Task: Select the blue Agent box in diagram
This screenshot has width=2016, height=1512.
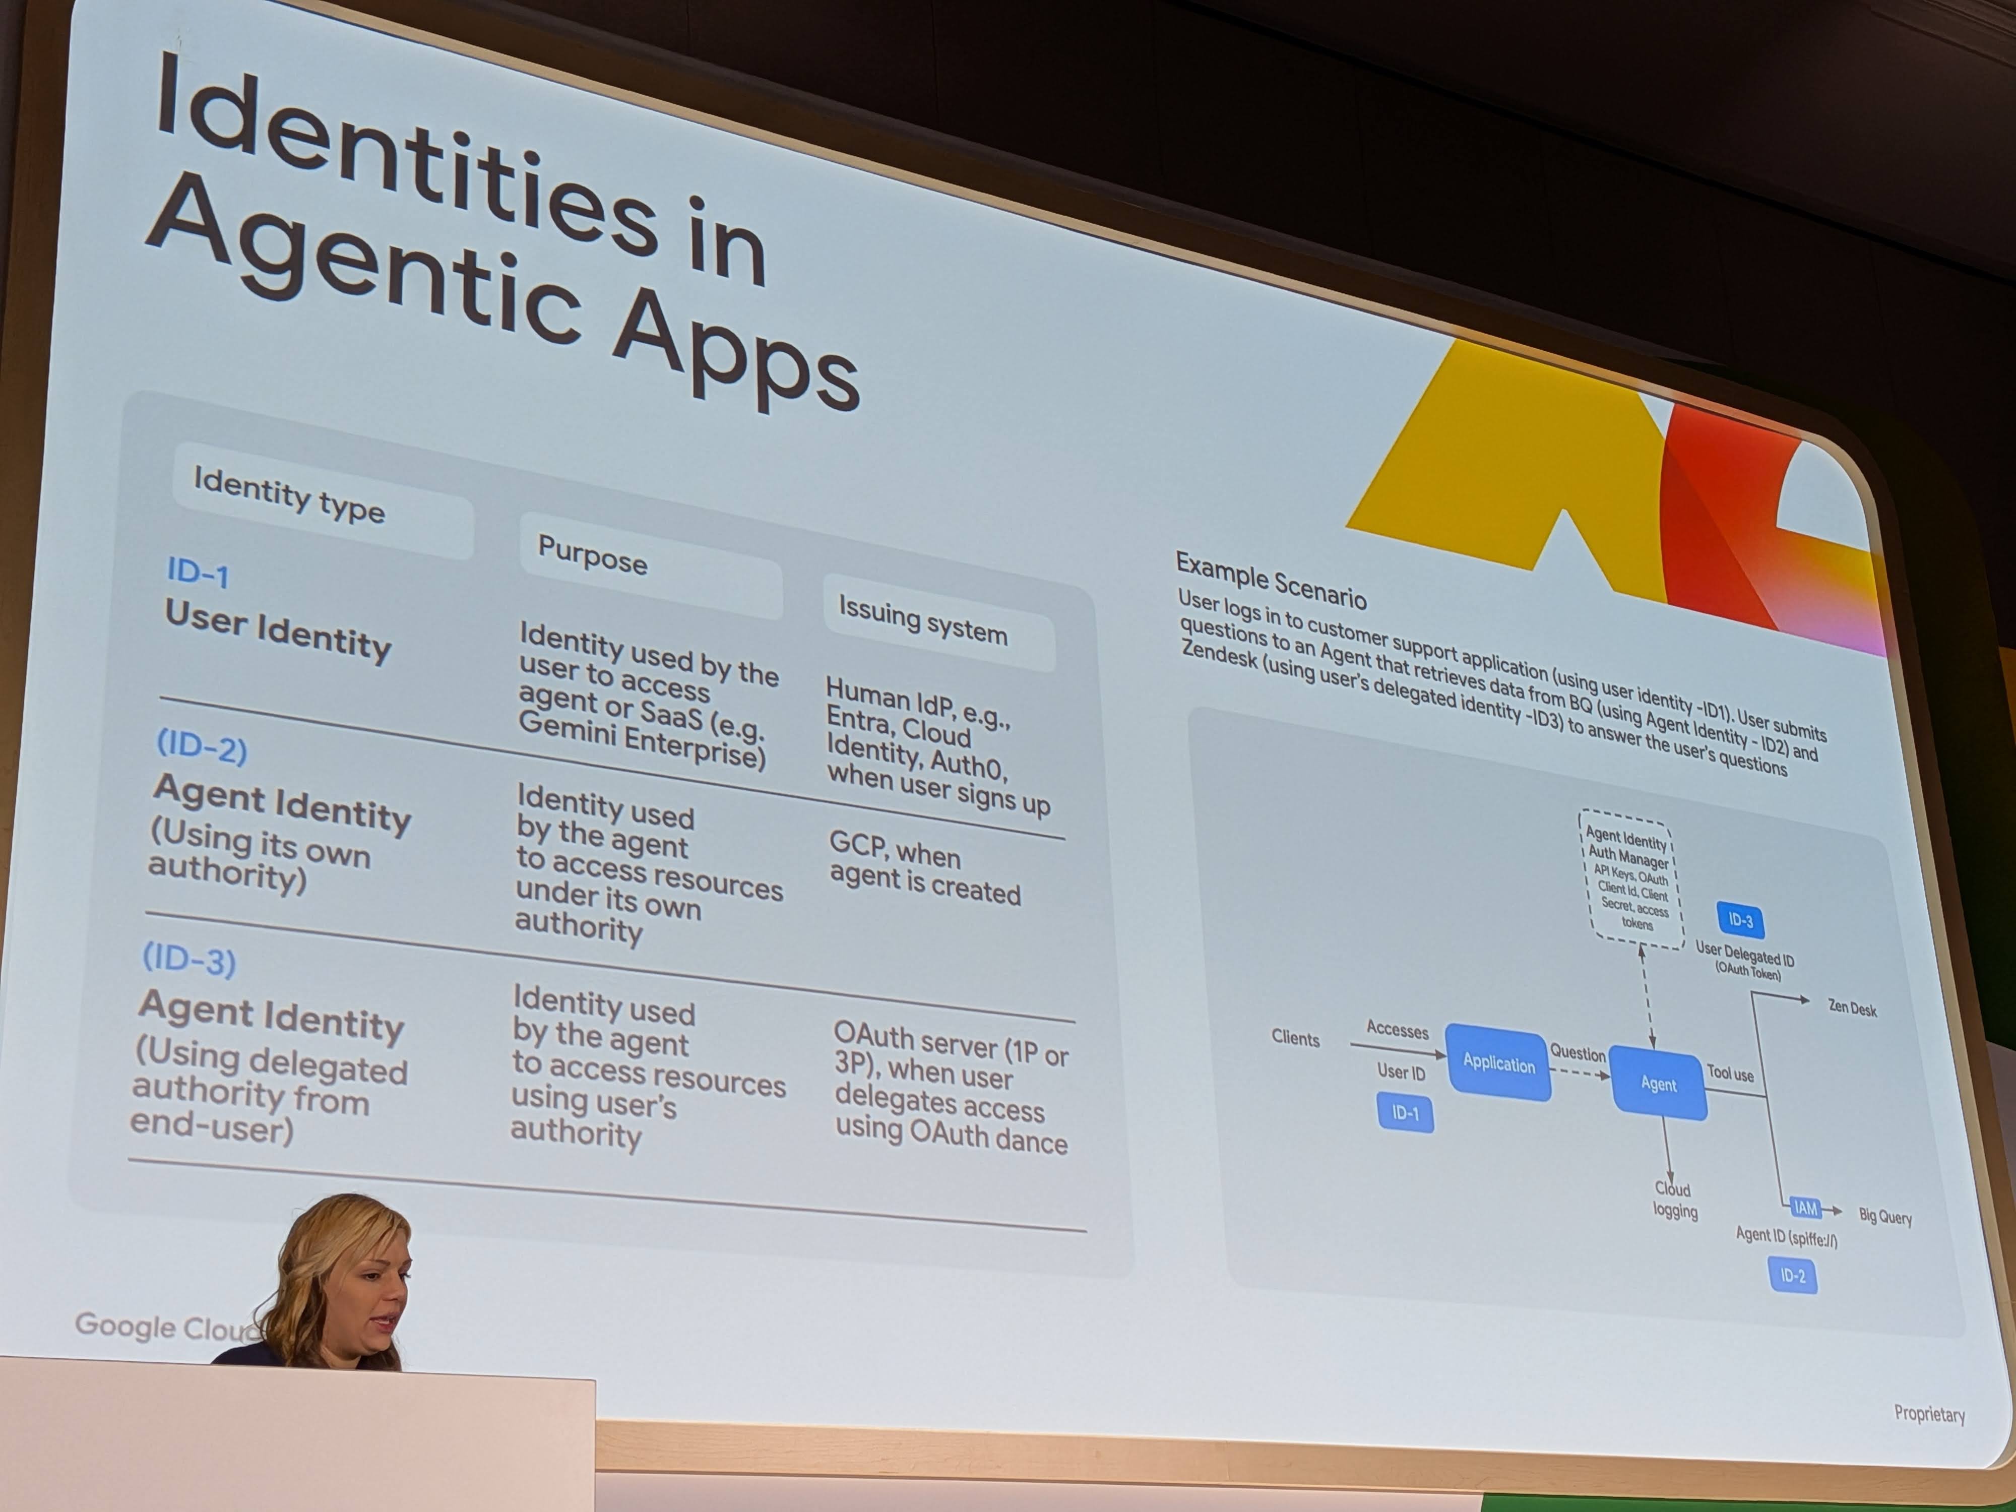Action: (1658, 1084)
